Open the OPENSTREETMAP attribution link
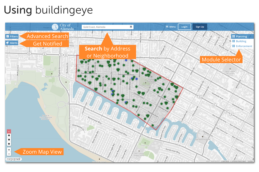The image size is (259, 172). 239,161
